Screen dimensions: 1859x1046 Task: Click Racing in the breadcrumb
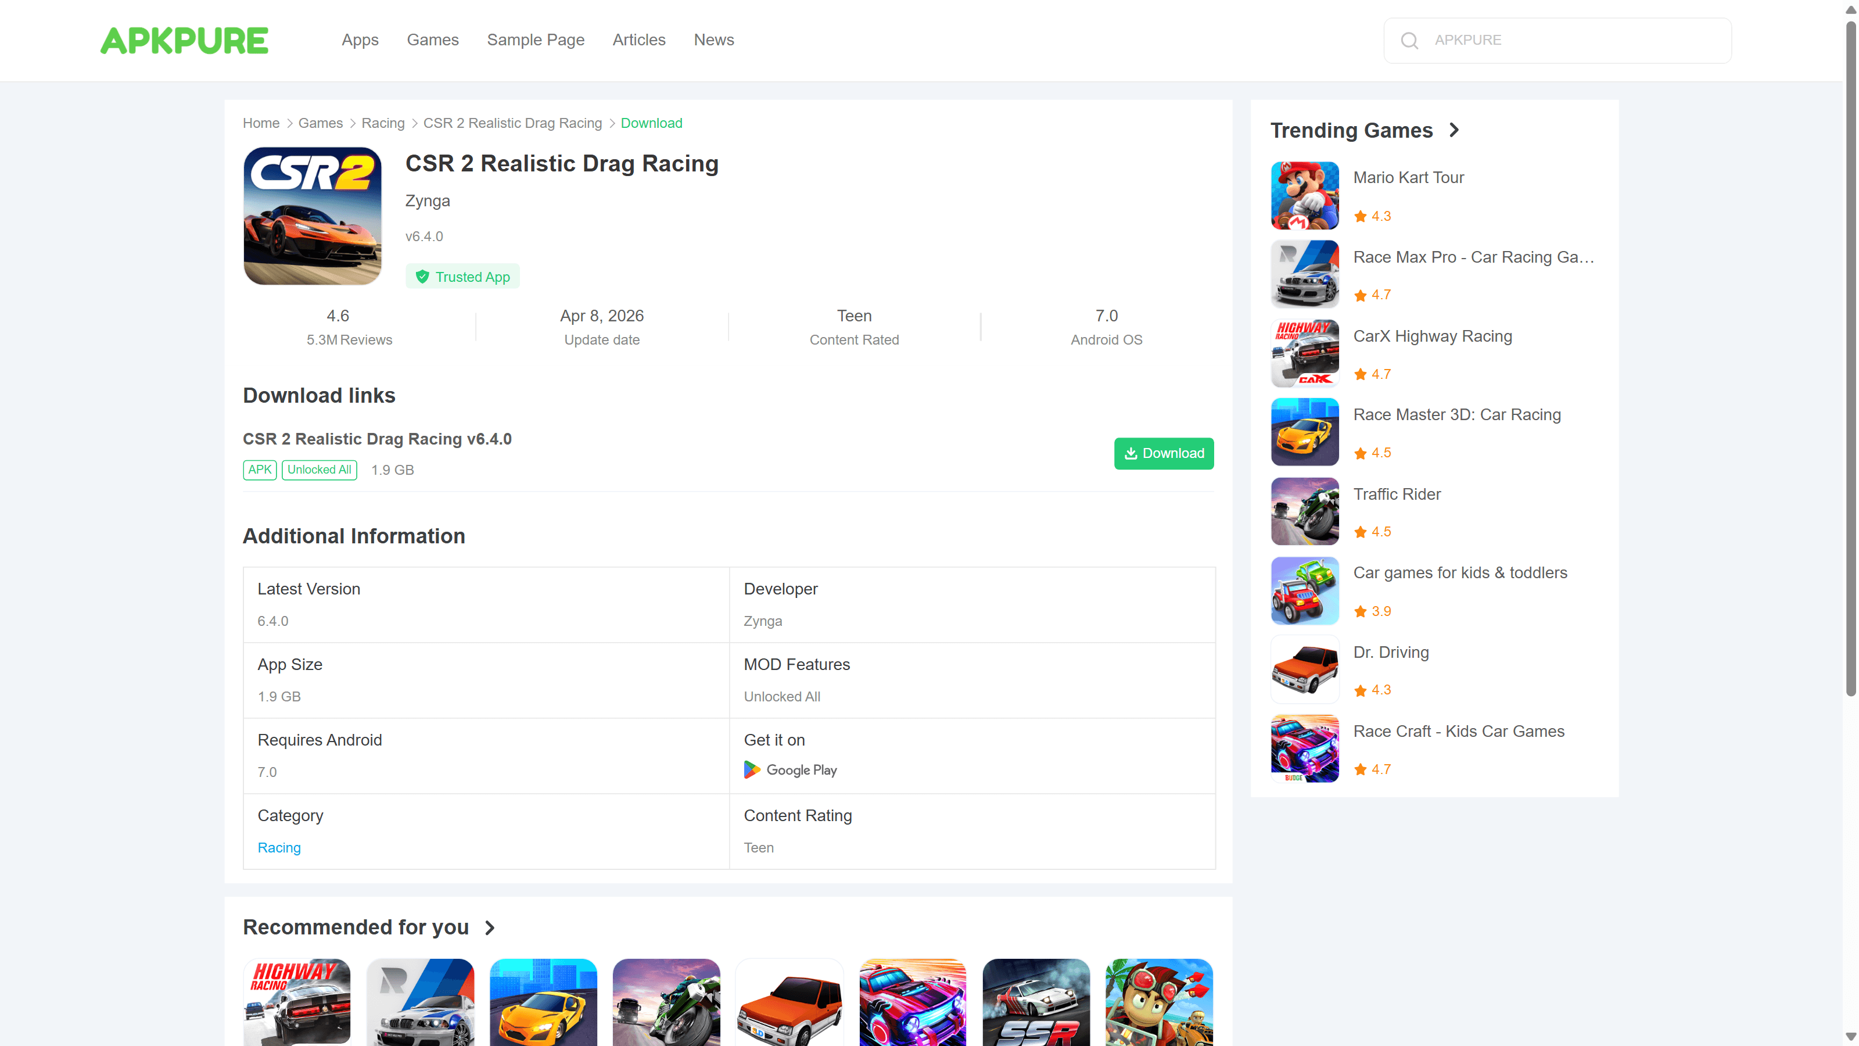[382, 123]
